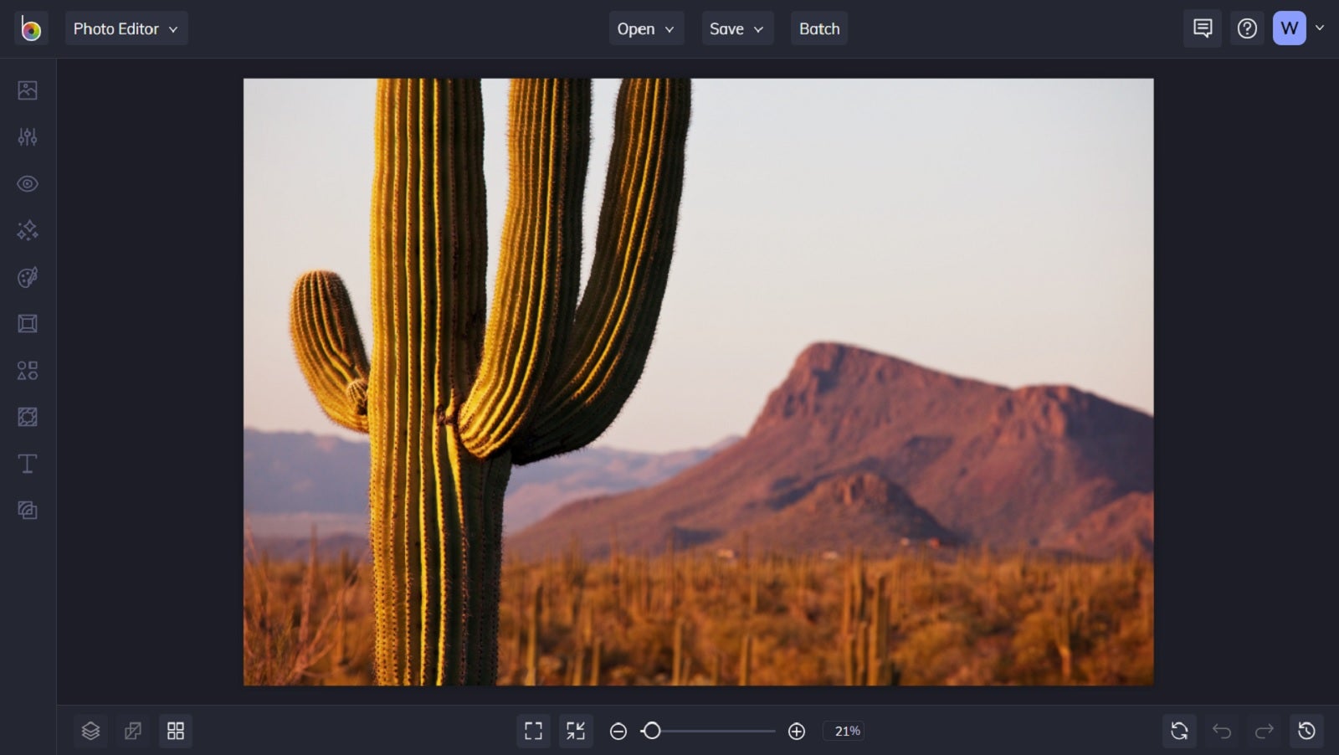Toggle the Image Manager grid view
Screen dimensions: 1339x755
pyautogui.click(x=175, y=730)
